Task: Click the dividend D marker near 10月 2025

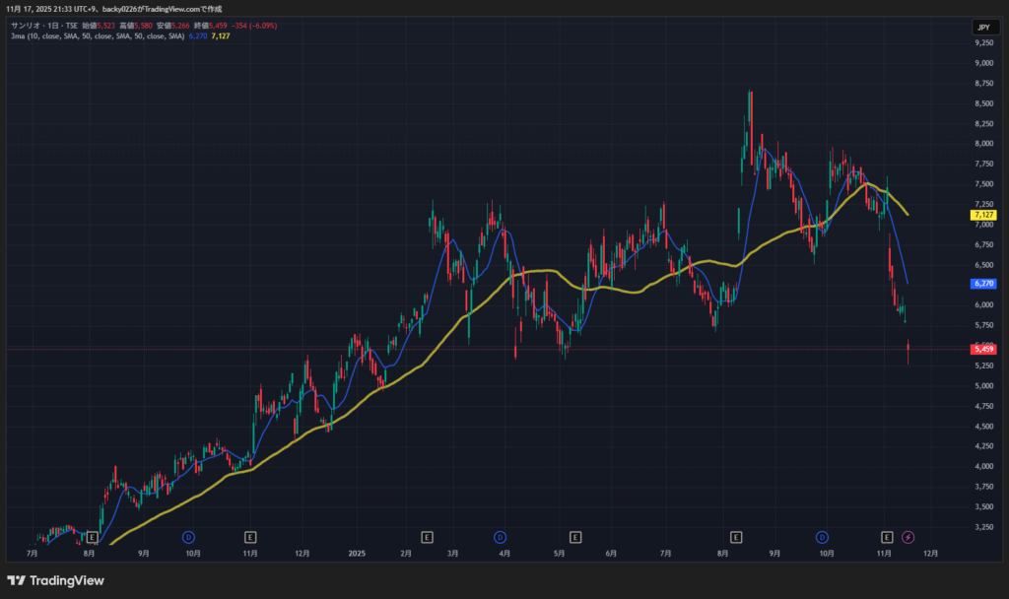Action: [821, 537]
